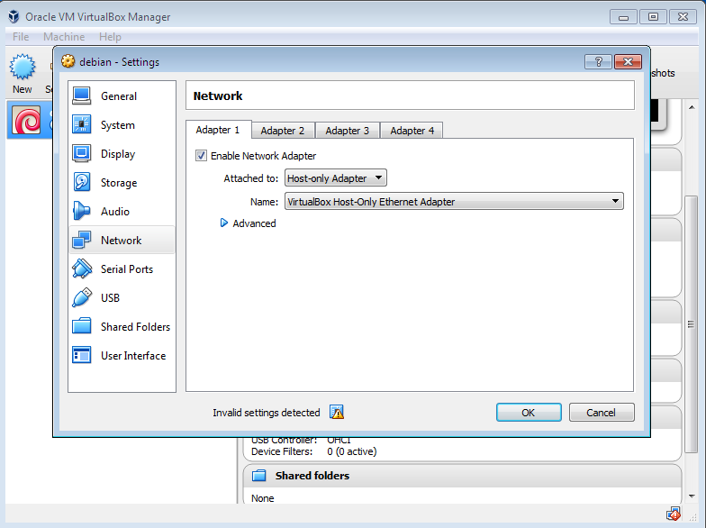
Task: Select the USB plug icon
Action: 81,297
